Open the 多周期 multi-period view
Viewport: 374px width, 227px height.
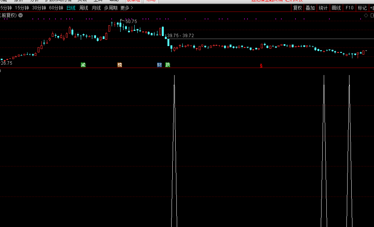tap(111, 8)
